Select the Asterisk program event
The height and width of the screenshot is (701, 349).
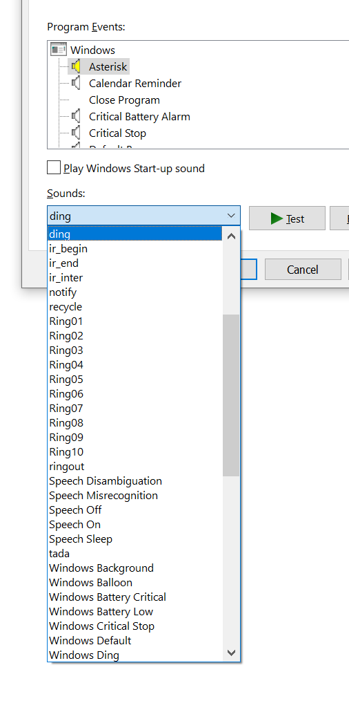(x=108, y=66)
